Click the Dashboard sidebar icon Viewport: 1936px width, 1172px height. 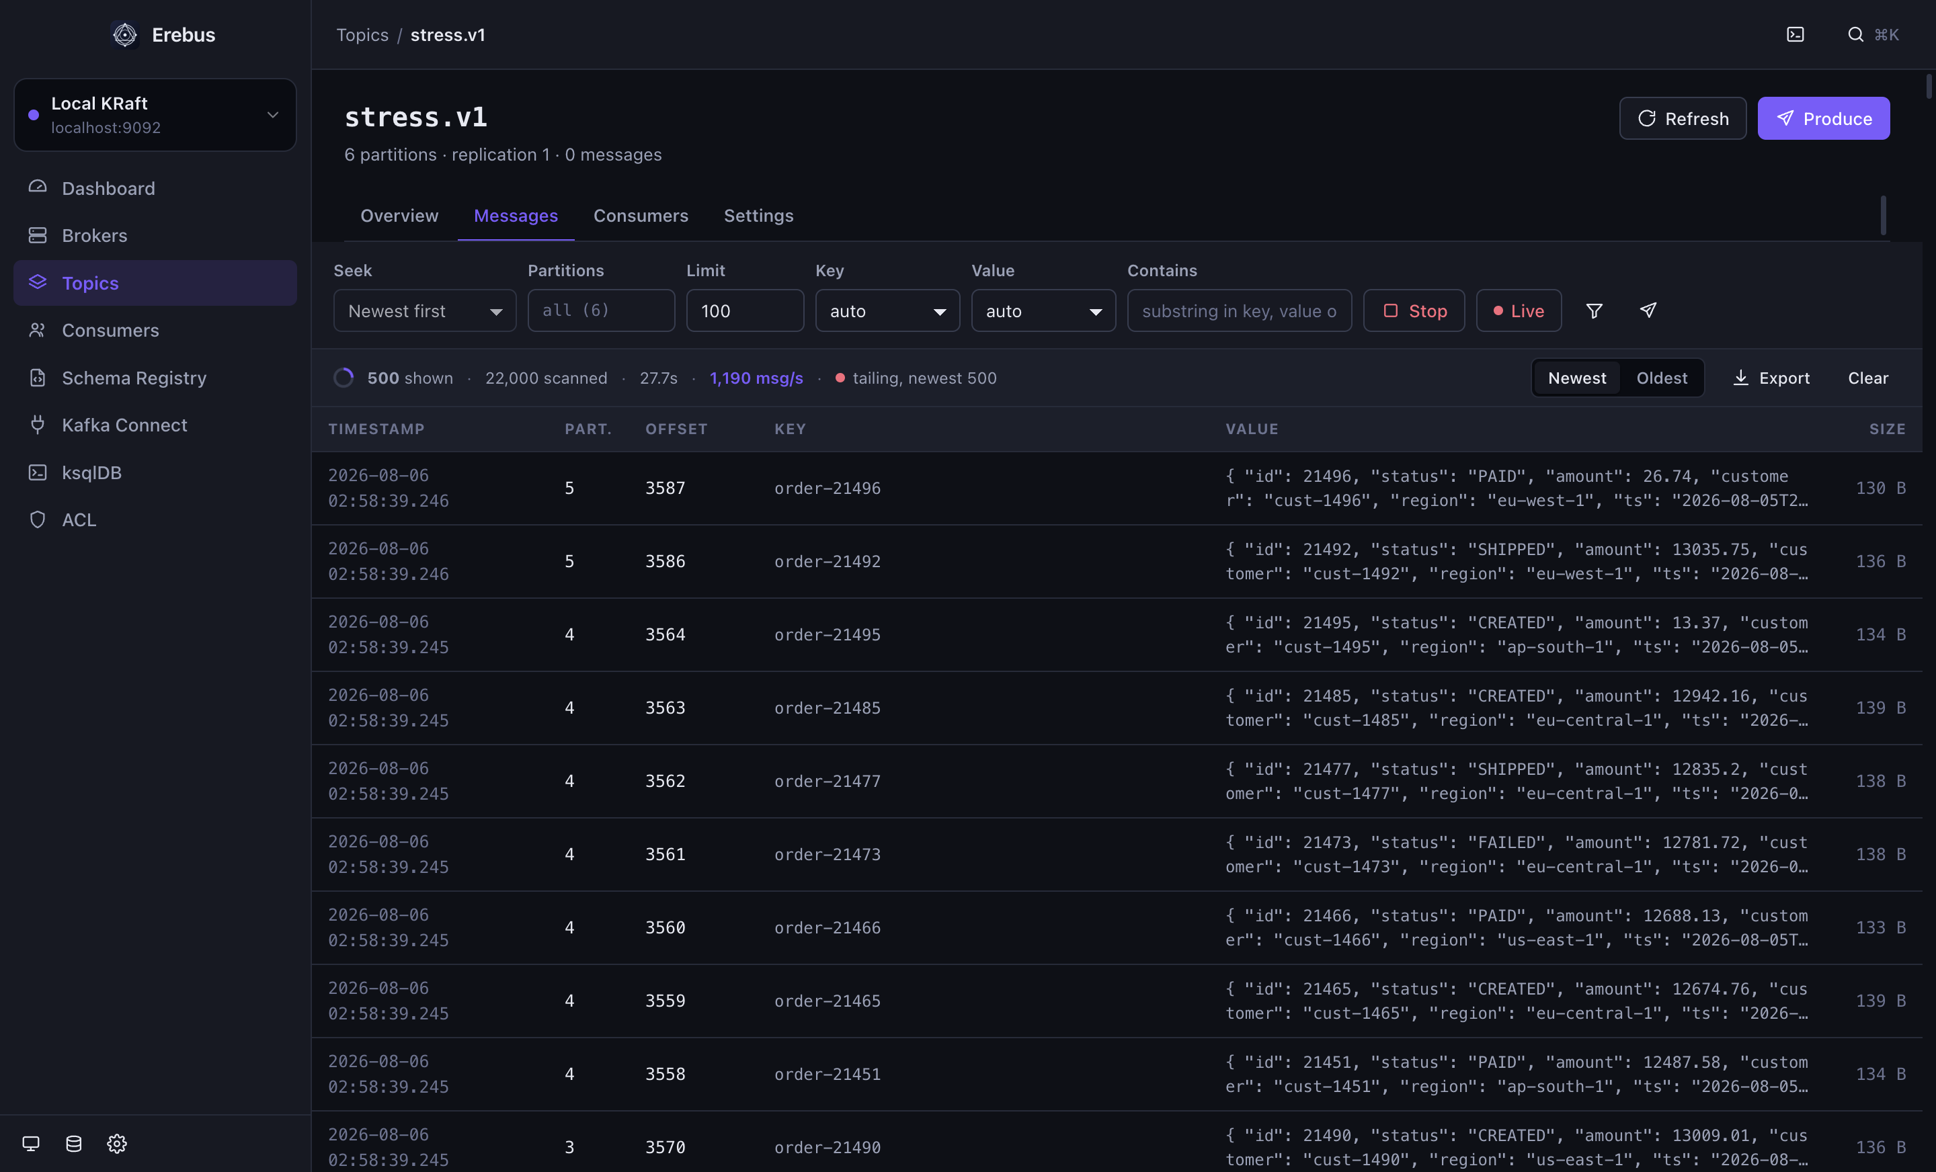[x=38, y=187]
